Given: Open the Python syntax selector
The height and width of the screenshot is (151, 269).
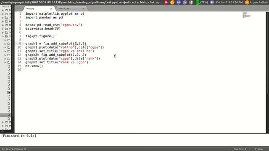Looking at the screenshot, I should pyautogui.click(x=259, y=149).
